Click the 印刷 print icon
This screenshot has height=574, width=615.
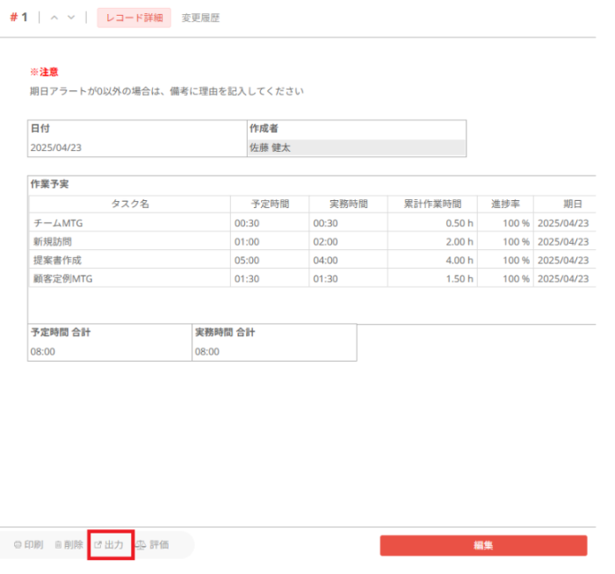point(18,545)
